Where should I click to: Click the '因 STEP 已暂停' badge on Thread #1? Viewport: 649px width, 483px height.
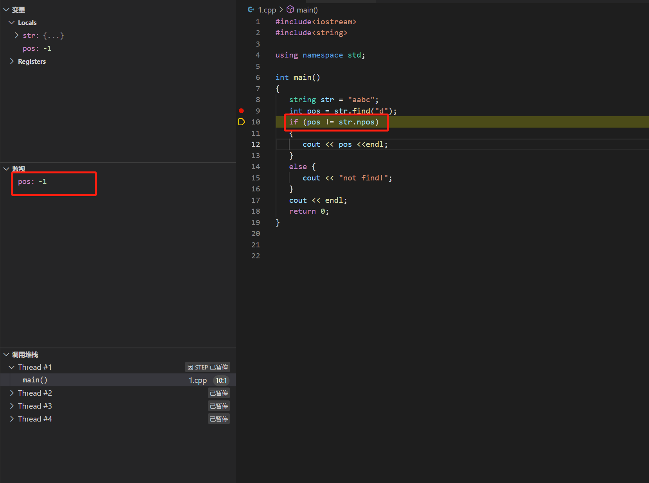tap(208, 367)
